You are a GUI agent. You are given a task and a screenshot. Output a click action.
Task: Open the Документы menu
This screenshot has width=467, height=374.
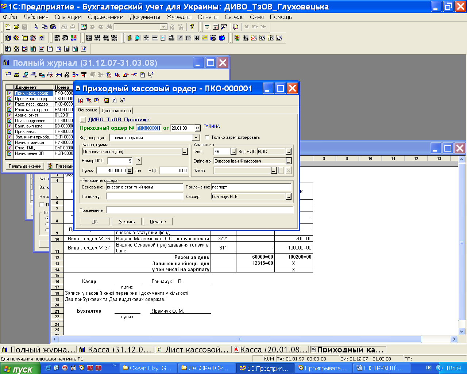[145, 17]
